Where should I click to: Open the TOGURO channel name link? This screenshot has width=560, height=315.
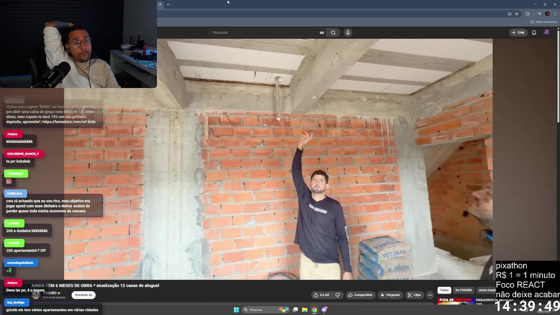pos(50,293)
